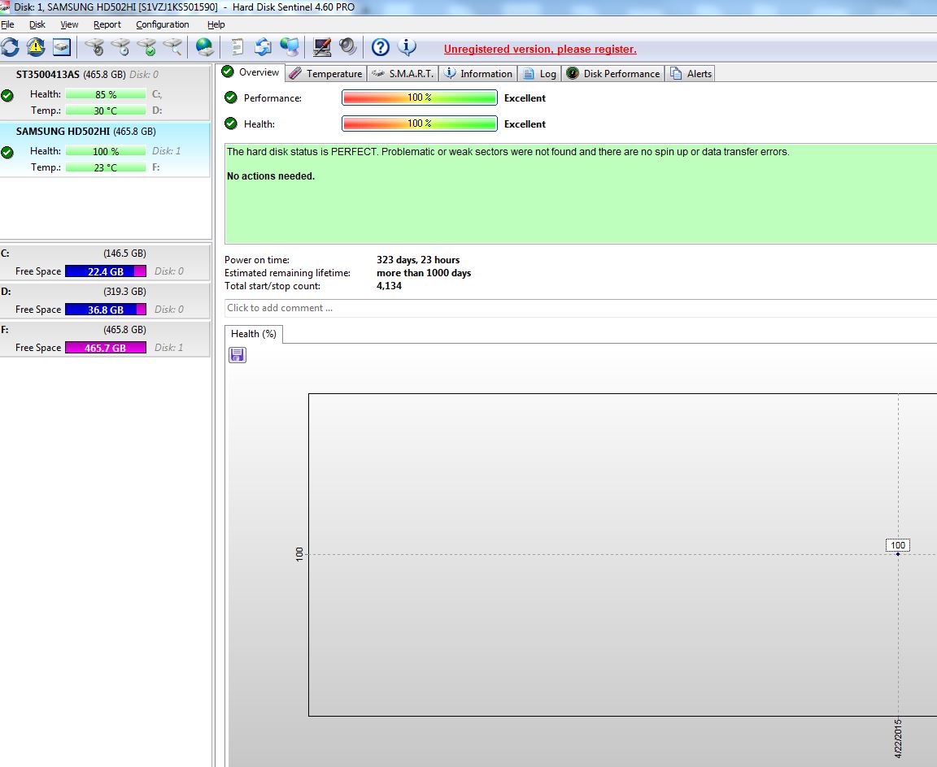937x767 pixels.
Task: Select the F: (465.8 GB) partition row
Action: (105, 339)
